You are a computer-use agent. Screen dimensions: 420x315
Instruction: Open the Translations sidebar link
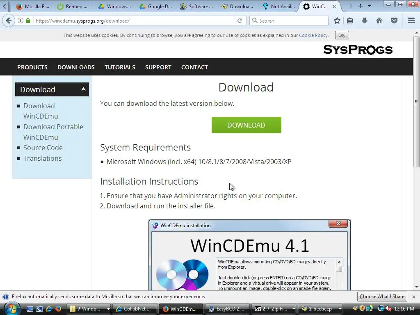coord(42,158)
